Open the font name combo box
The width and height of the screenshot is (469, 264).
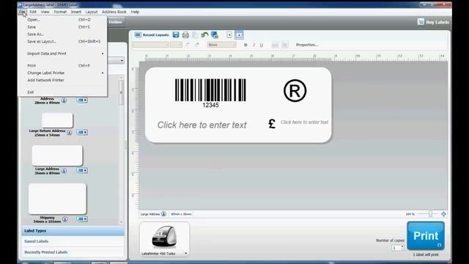[x=151, y=45]
